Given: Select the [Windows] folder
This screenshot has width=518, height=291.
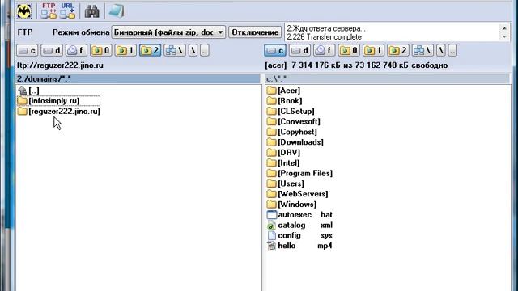Looking at the screenshot, I should [x=291, y=205].
